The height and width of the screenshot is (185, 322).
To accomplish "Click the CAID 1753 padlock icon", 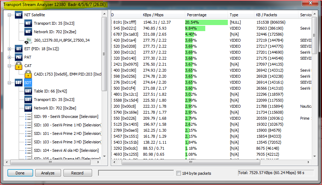I will coord(28,74).
